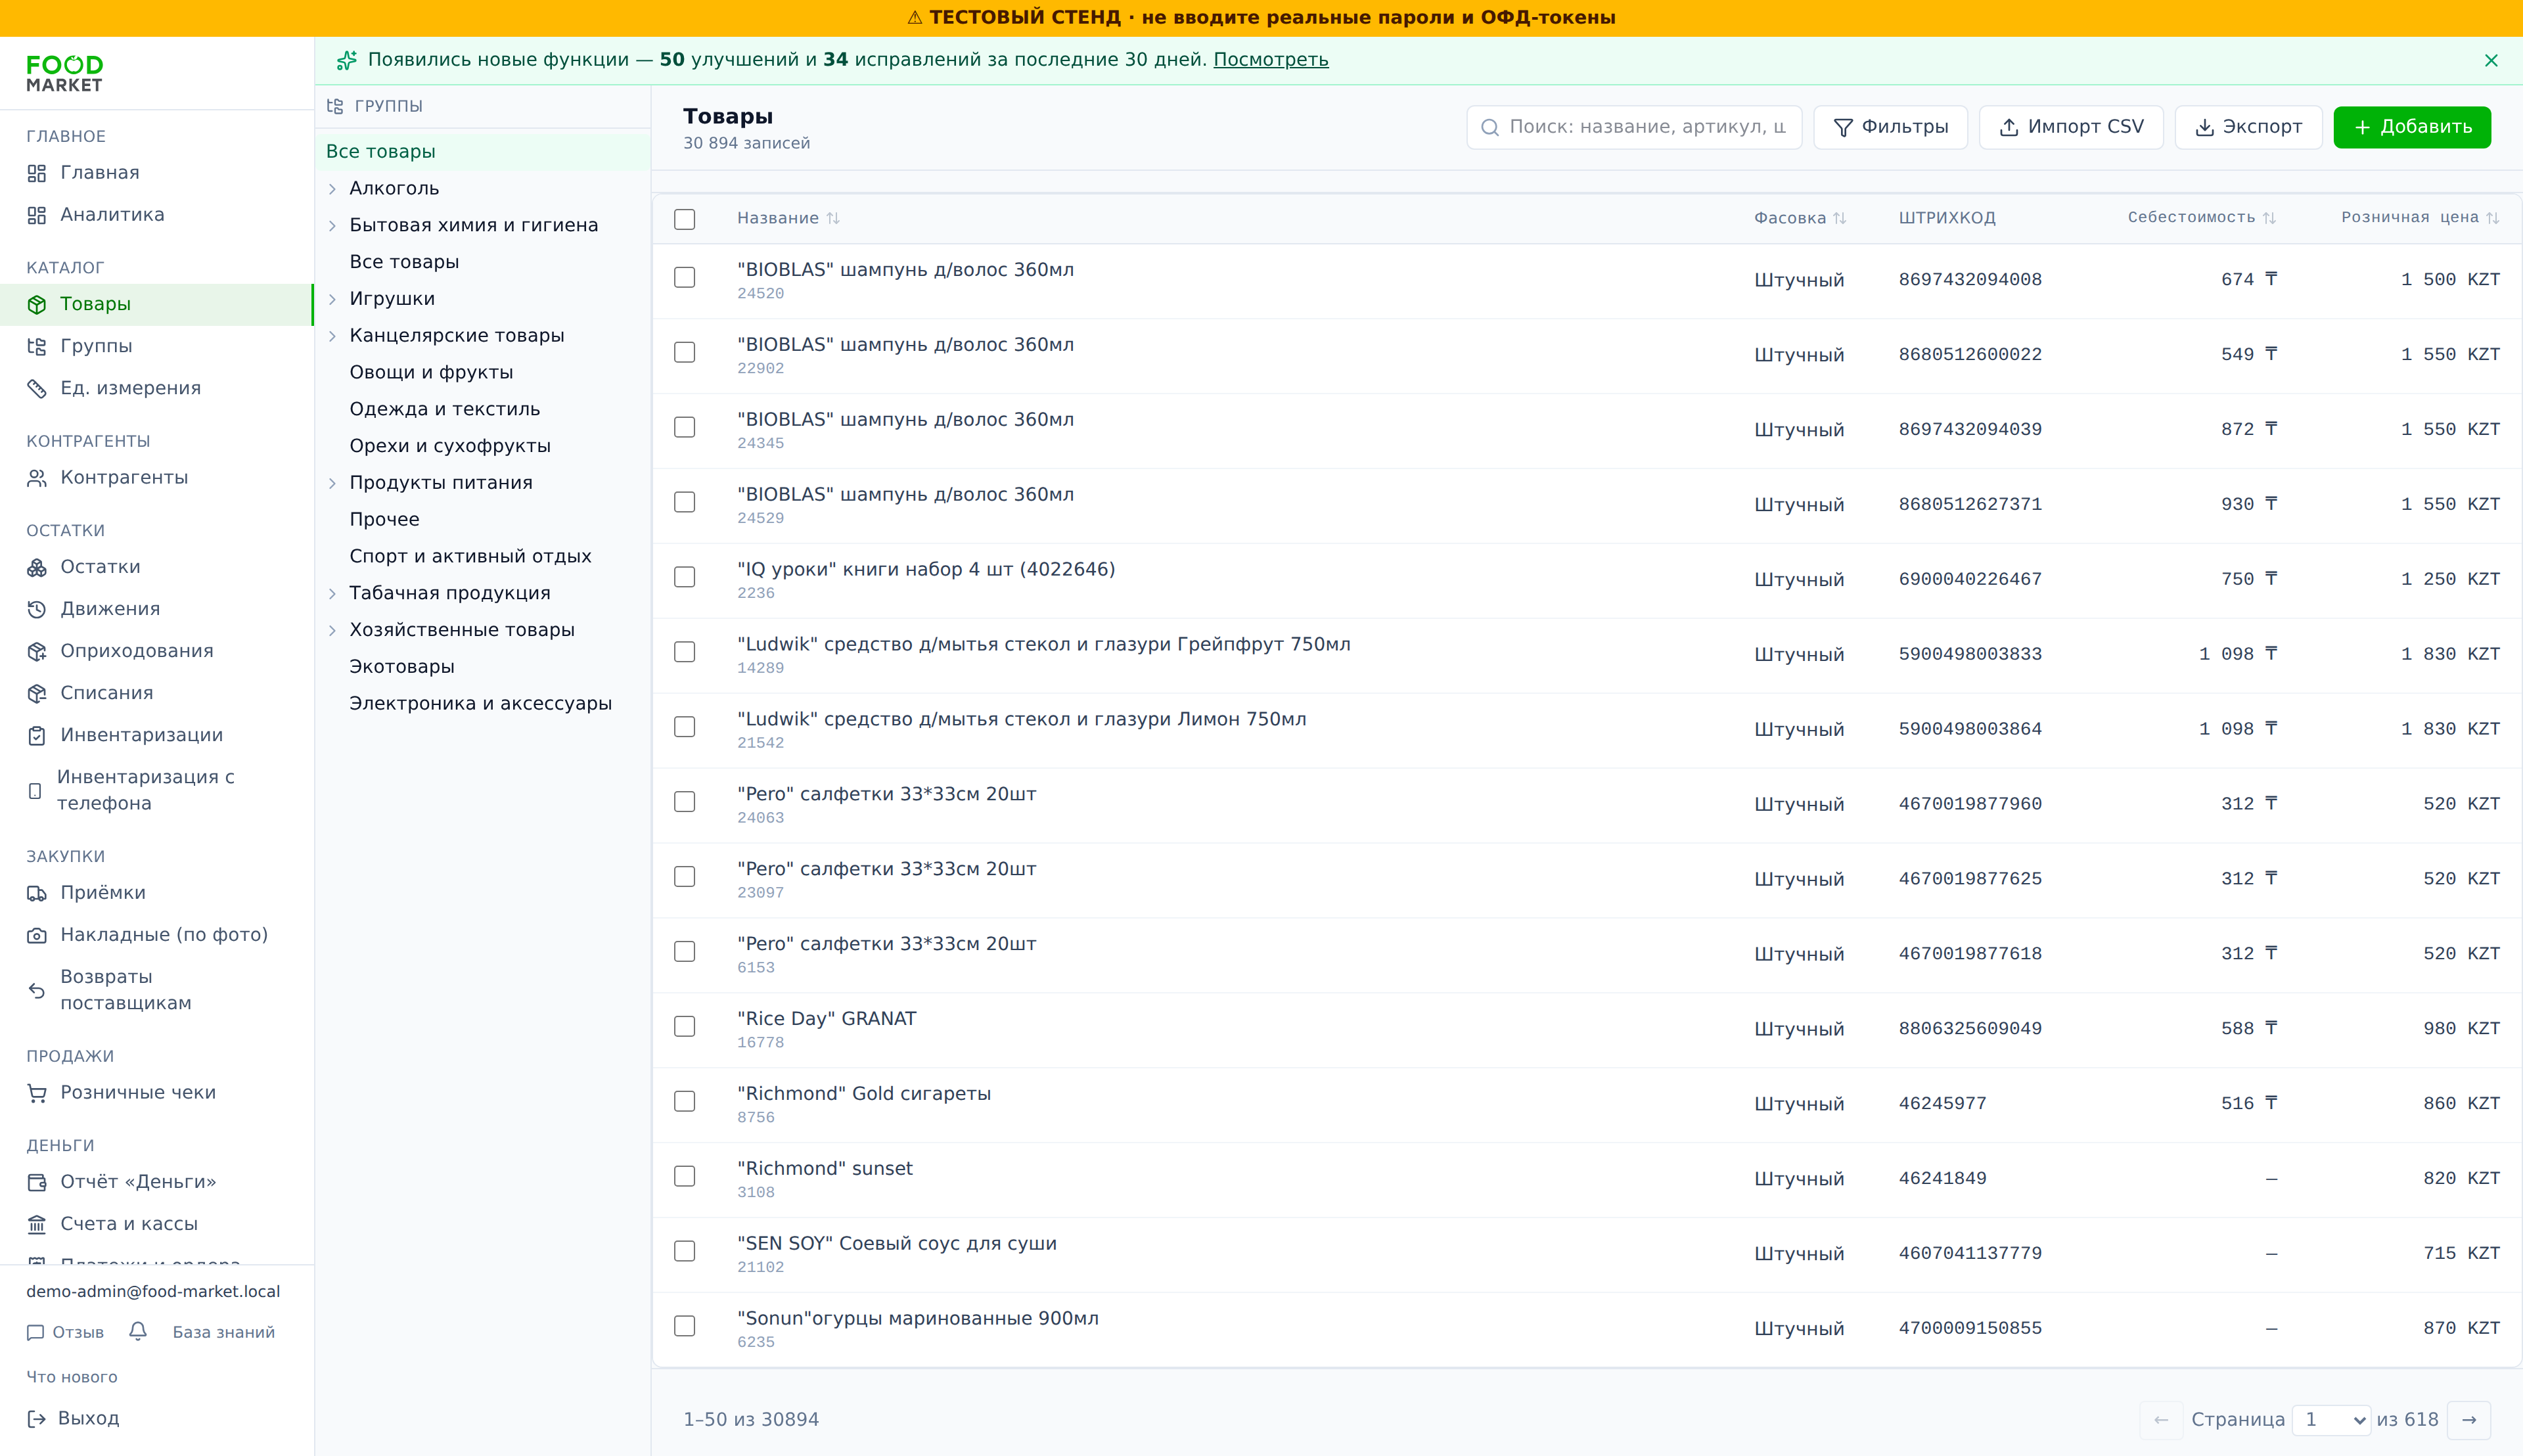Click the green Добавить button
This screenshot has height=1456, width=2523.
tap(2411, 127)
